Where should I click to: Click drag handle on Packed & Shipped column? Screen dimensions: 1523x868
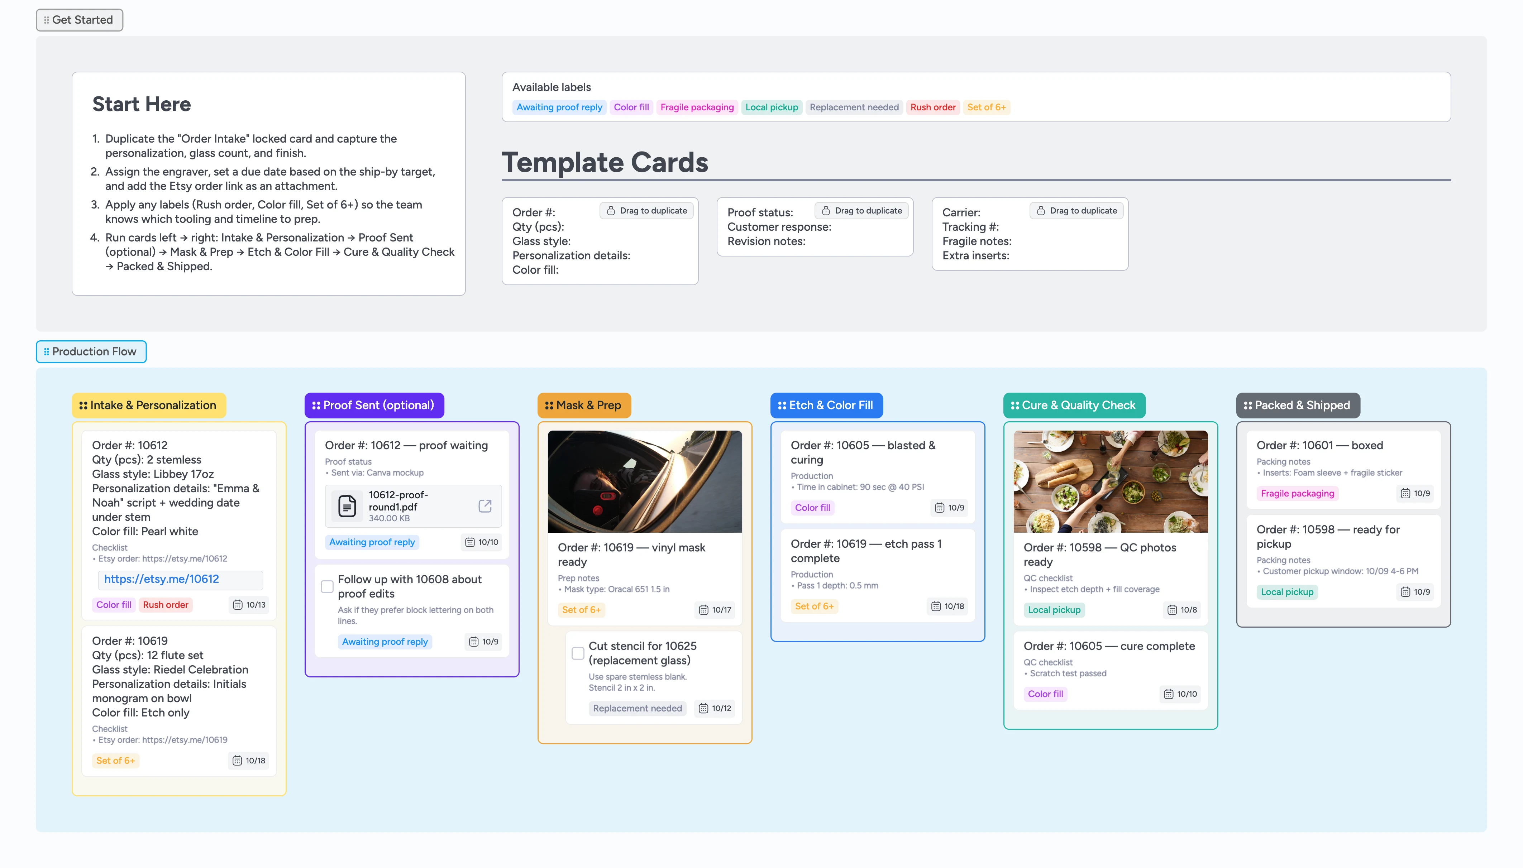(x=1247, y=406)
